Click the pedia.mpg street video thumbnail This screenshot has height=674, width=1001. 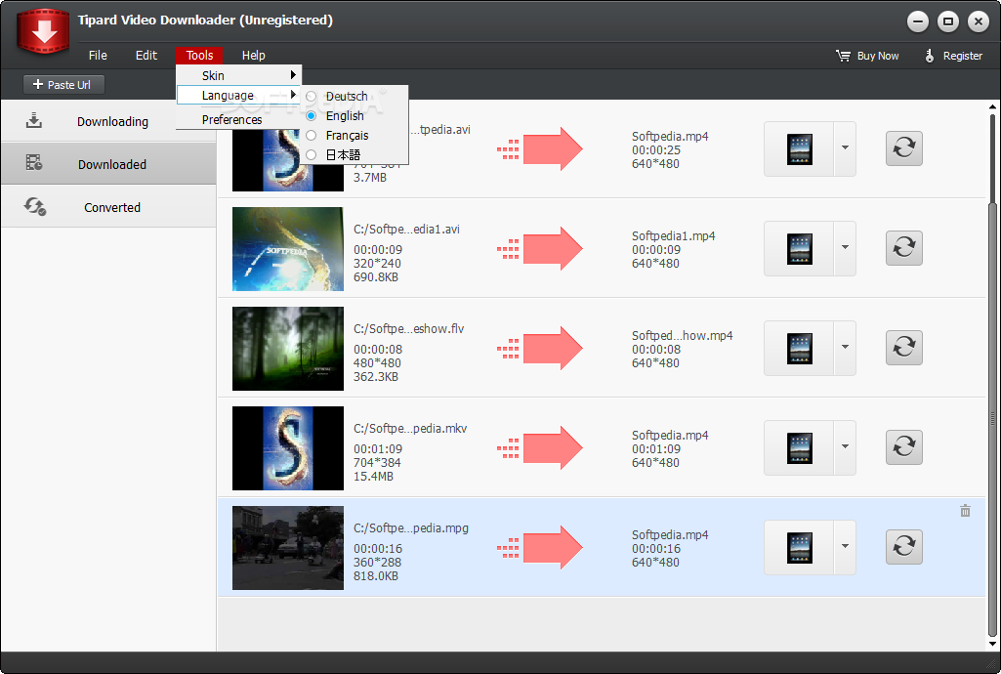[288, 548]
